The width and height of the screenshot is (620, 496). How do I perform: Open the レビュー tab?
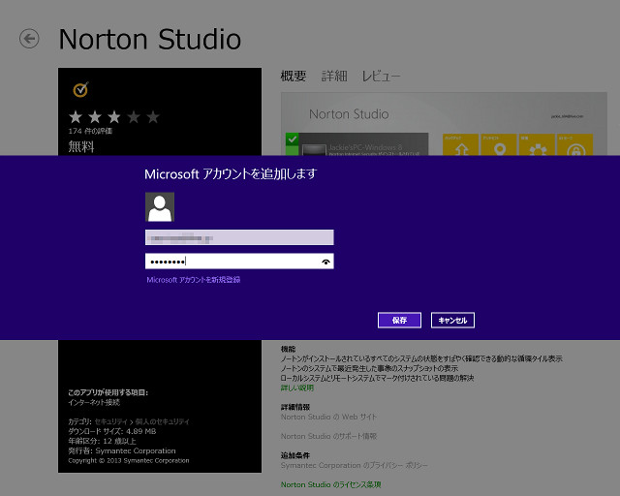(x=381, y=76)
